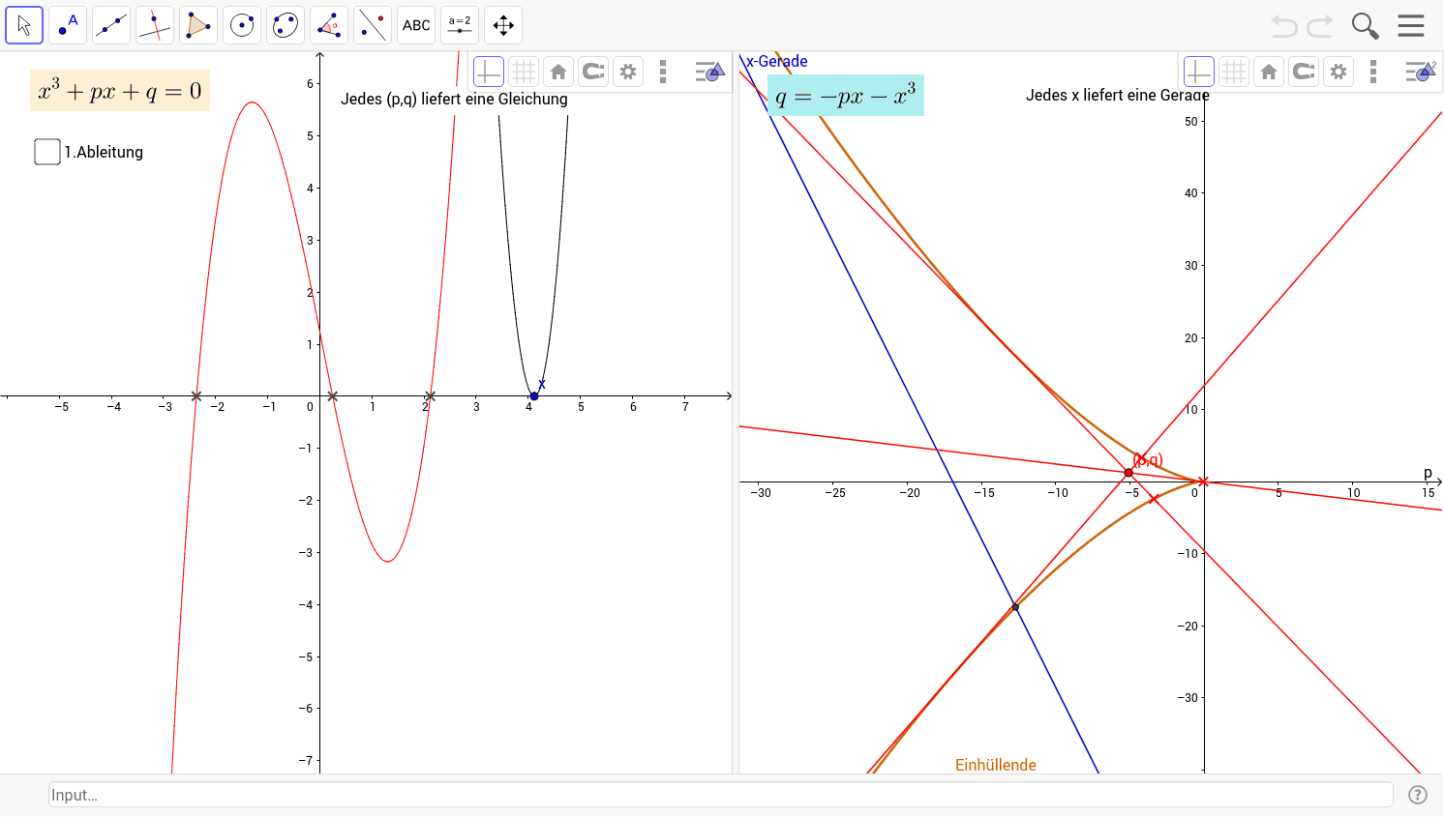The image size is (1444, 817).
Task: Toggle grid in left graphics view
Action: coord(524,72)
